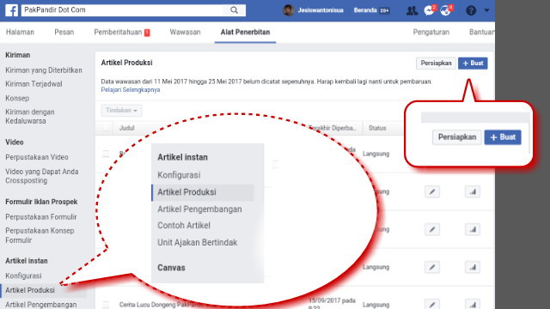Screen dimensions: 550x309
Task: Switch to the Halaman tab
Action: coord(20,33)
